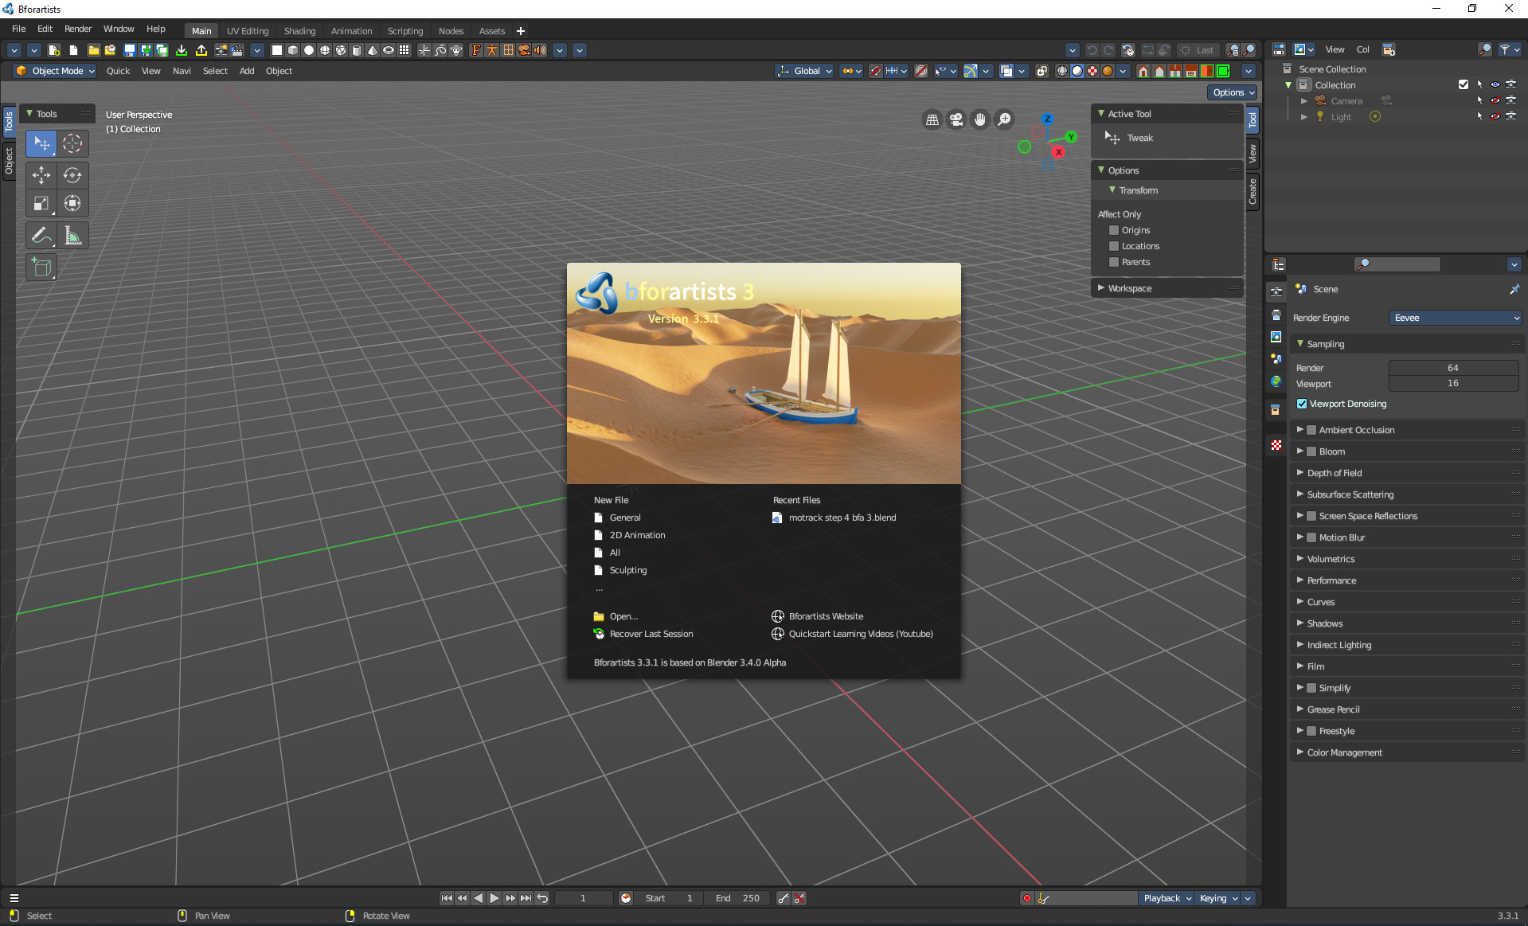
Task: Expand the Bloom section
Action: (1299, 451)
